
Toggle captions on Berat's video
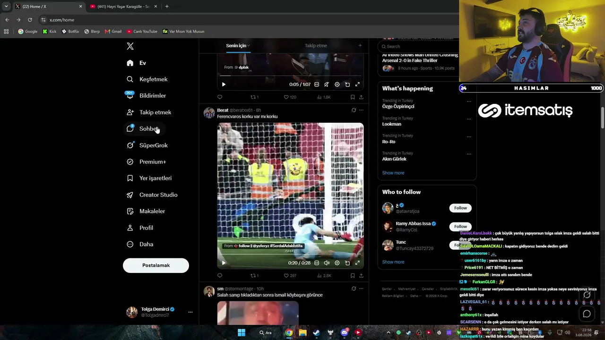[x=317, y=263]
